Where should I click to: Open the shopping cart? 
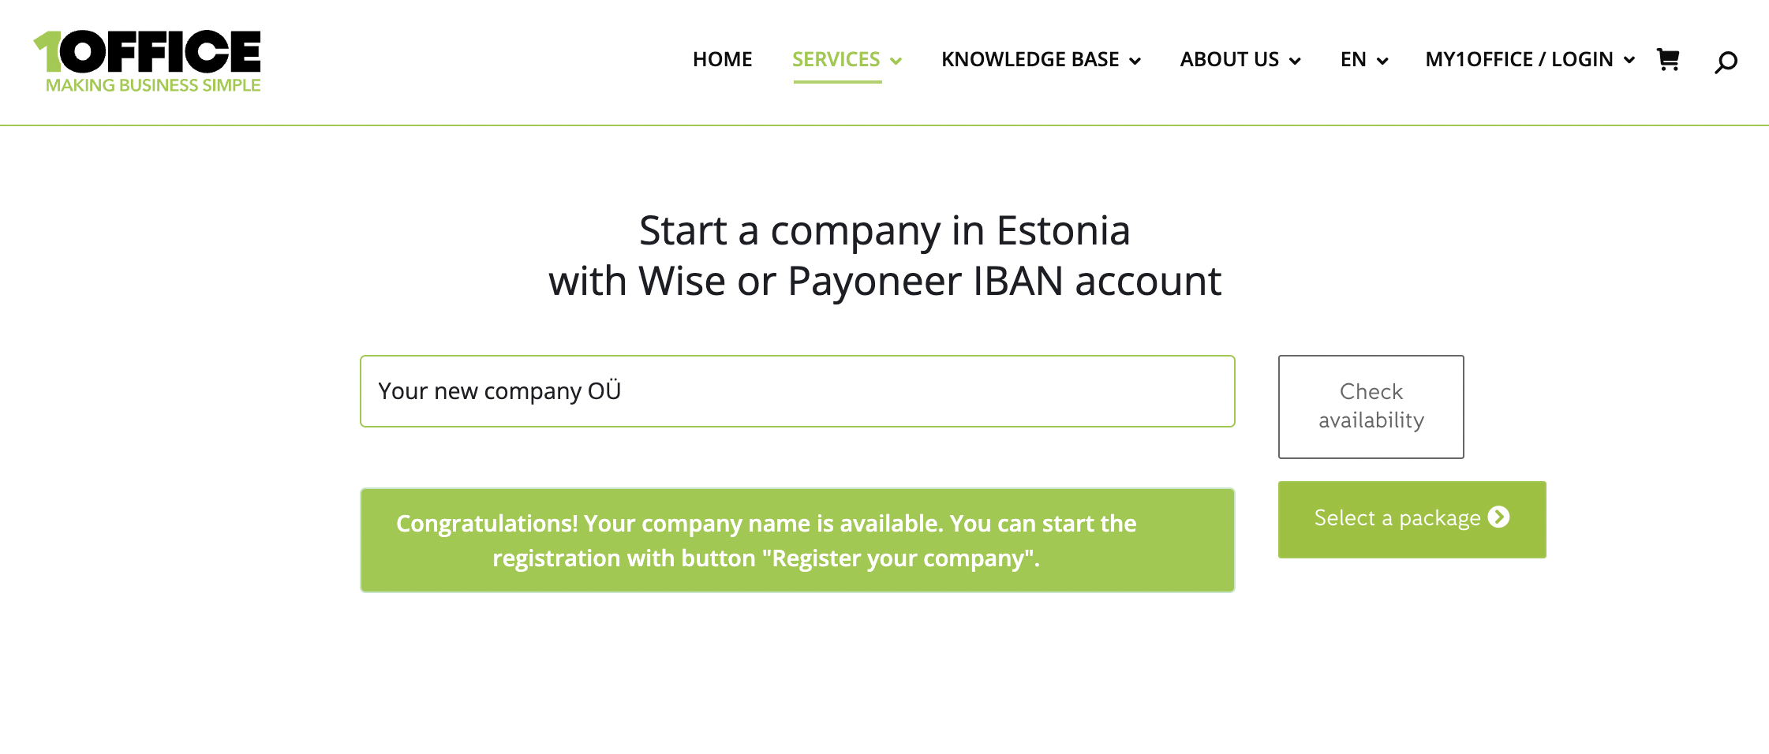(1667, 60)
